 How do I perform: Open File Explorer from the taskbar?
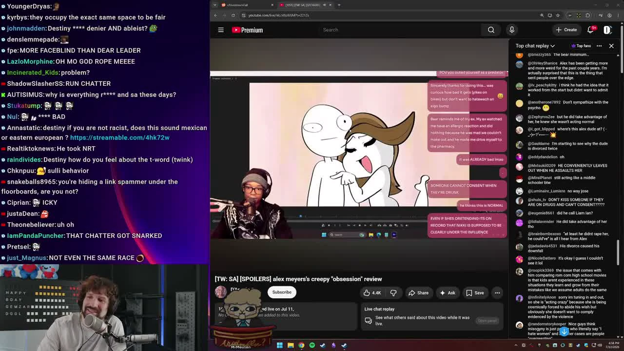pyautogui.click(x=291, y=345)
